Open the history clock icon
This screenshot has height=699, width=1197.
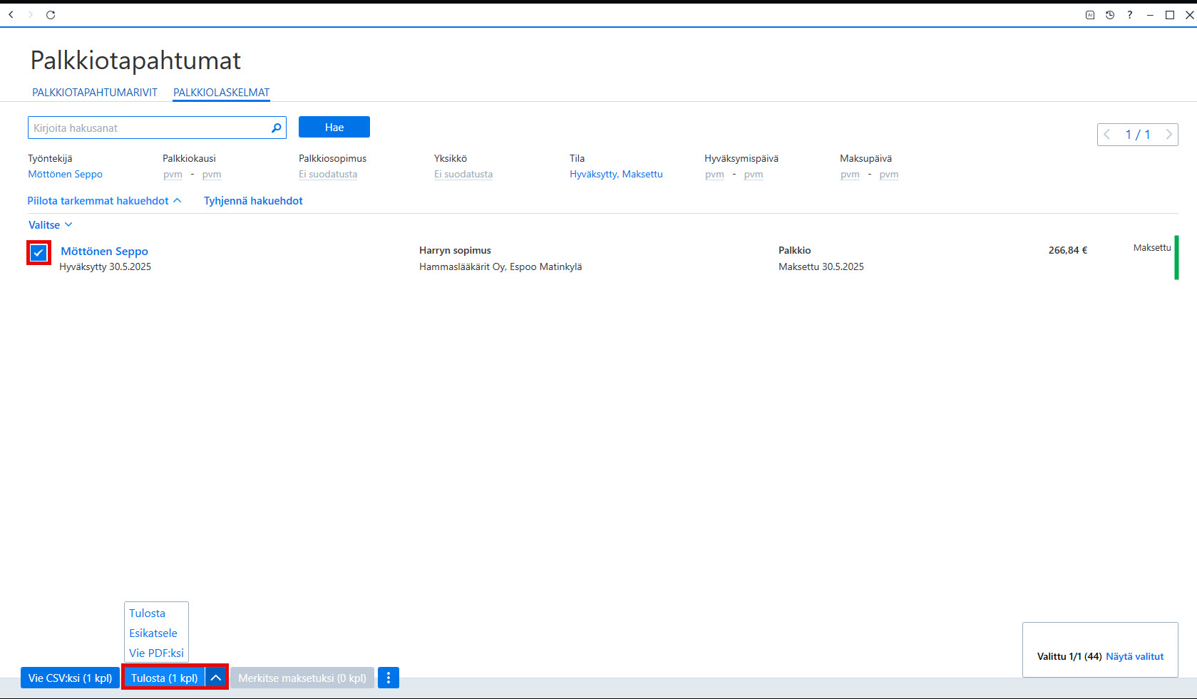pyautogui.click(x=1110, y=14)
